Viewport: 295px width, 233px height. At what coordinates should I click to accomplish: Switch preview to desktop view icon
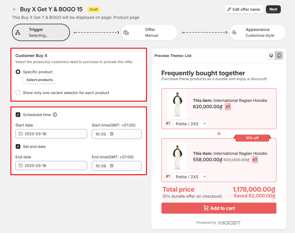[271, 56]
